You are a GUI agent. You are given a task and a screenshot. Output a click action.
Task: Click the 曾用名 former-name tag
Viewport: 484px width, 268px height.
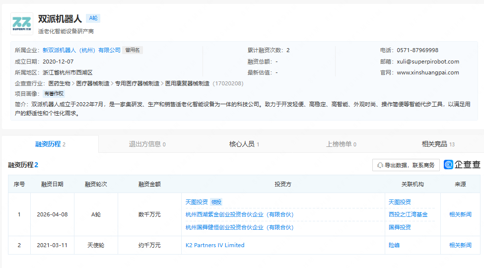point(133,50)
